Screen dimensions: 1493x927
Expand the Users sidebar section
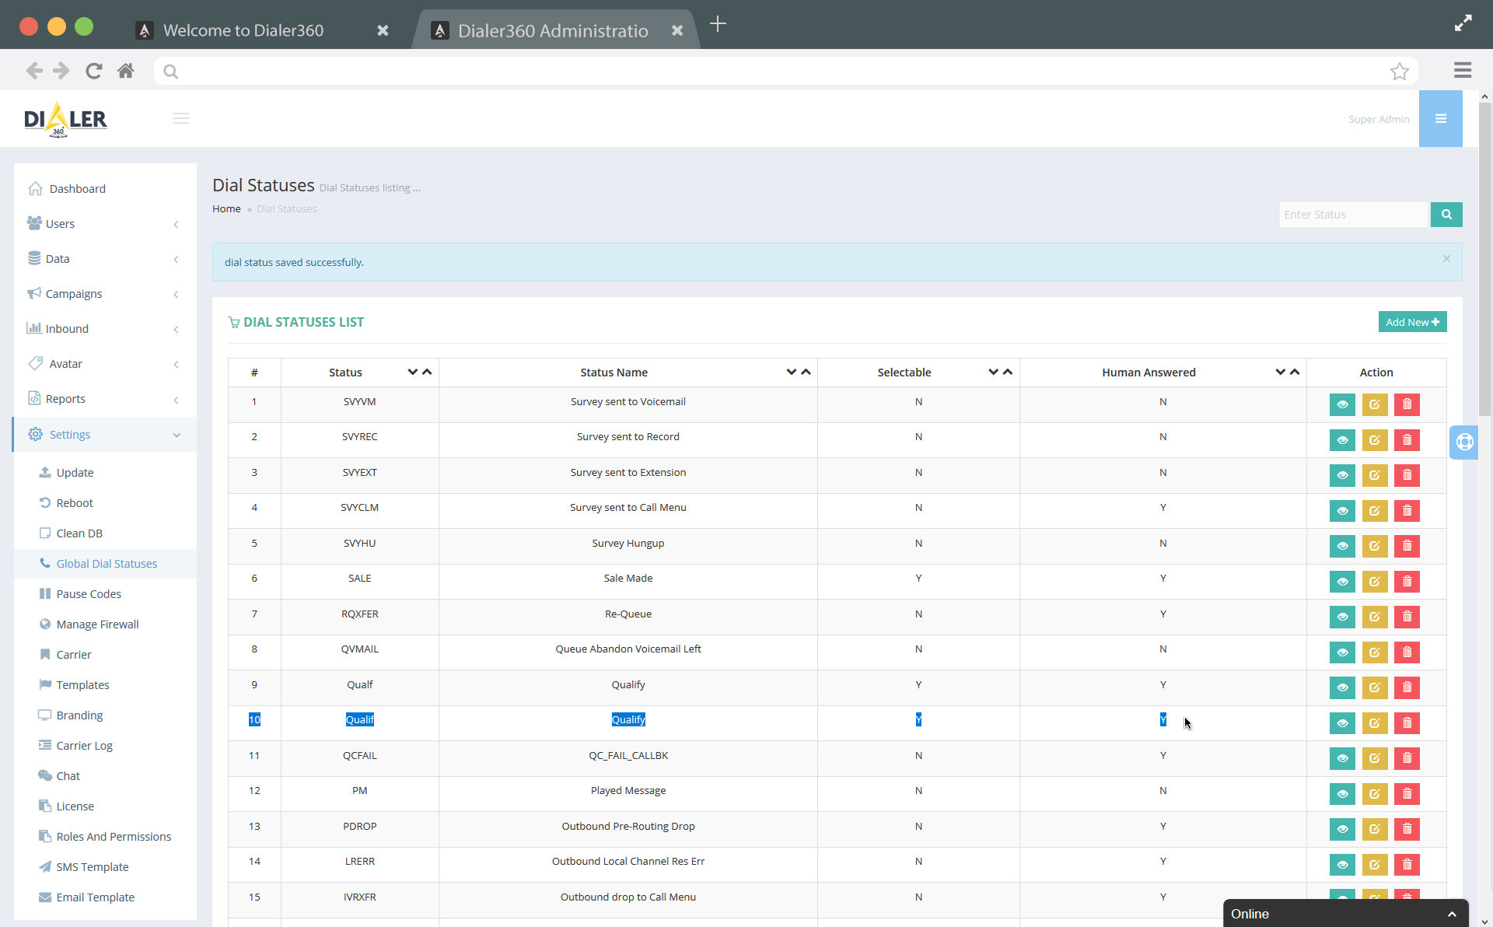(60, 223)
